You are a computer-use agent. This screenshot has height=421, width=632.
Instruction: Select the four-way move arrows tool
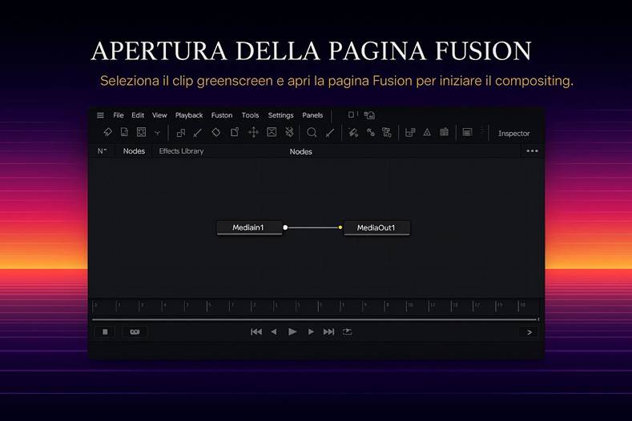[x=254, y=132]
